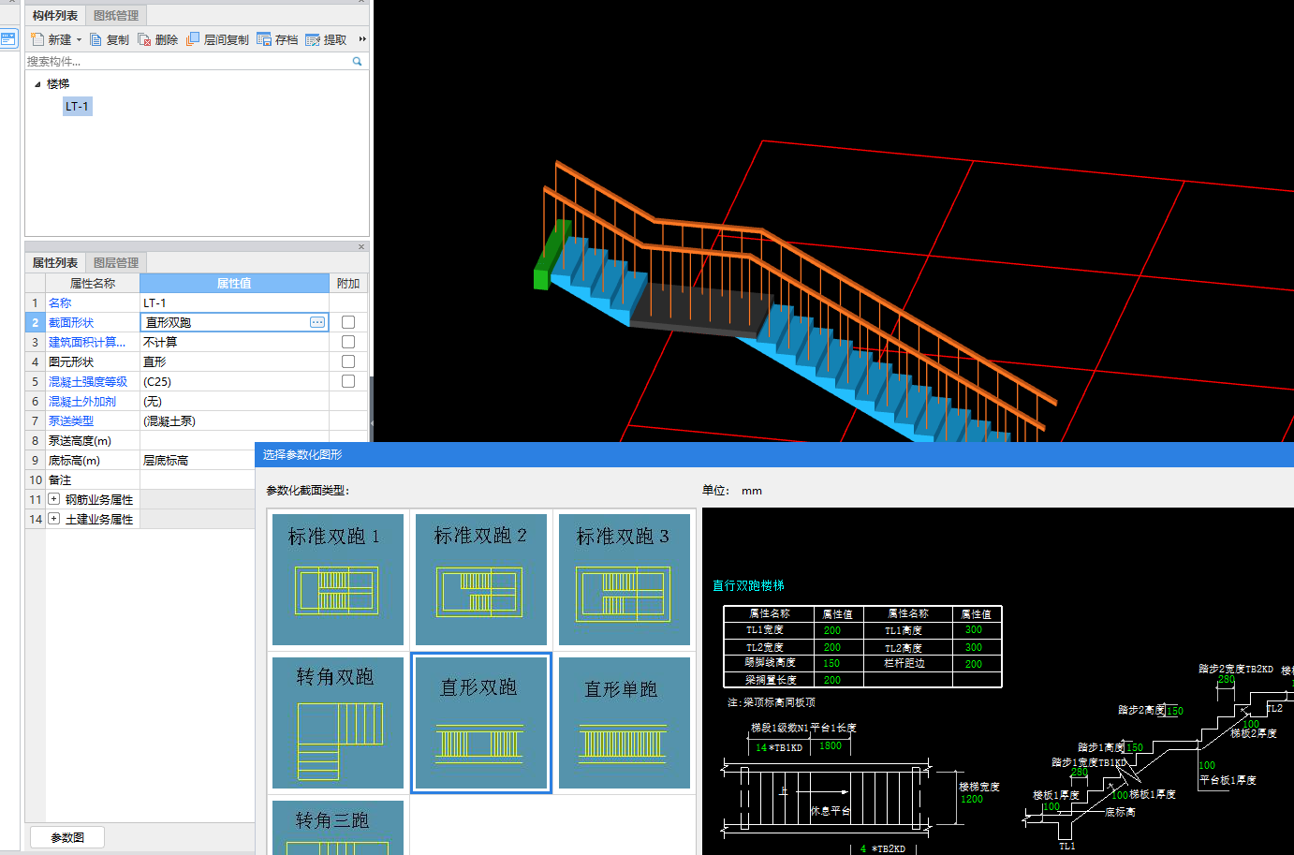The width and height of the screenshot is (1294, 855).
Task: Click the 混凝土强度等级 property name
Action: (88, 381)
